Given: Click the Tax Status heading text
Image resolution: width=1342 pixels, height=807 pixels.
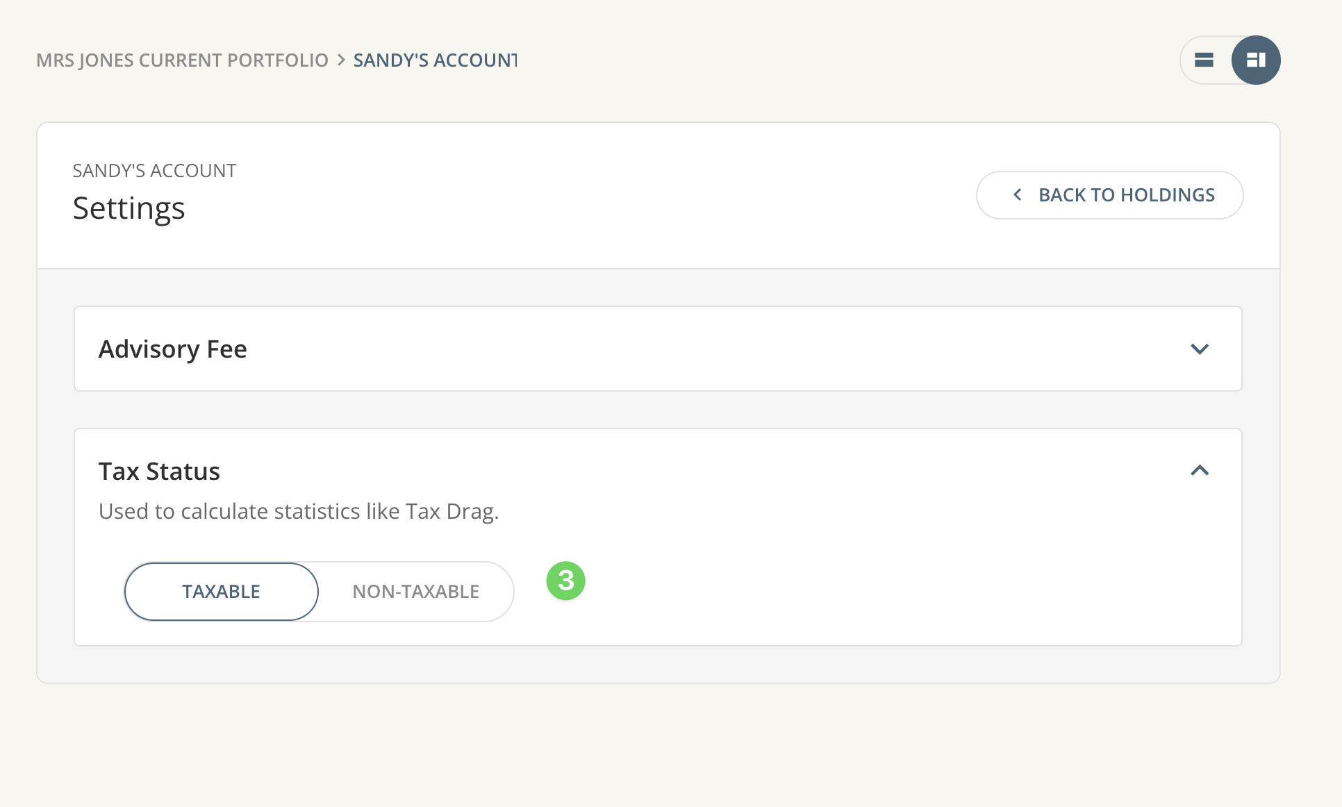Looking at the screenshot, I should 159,472.
